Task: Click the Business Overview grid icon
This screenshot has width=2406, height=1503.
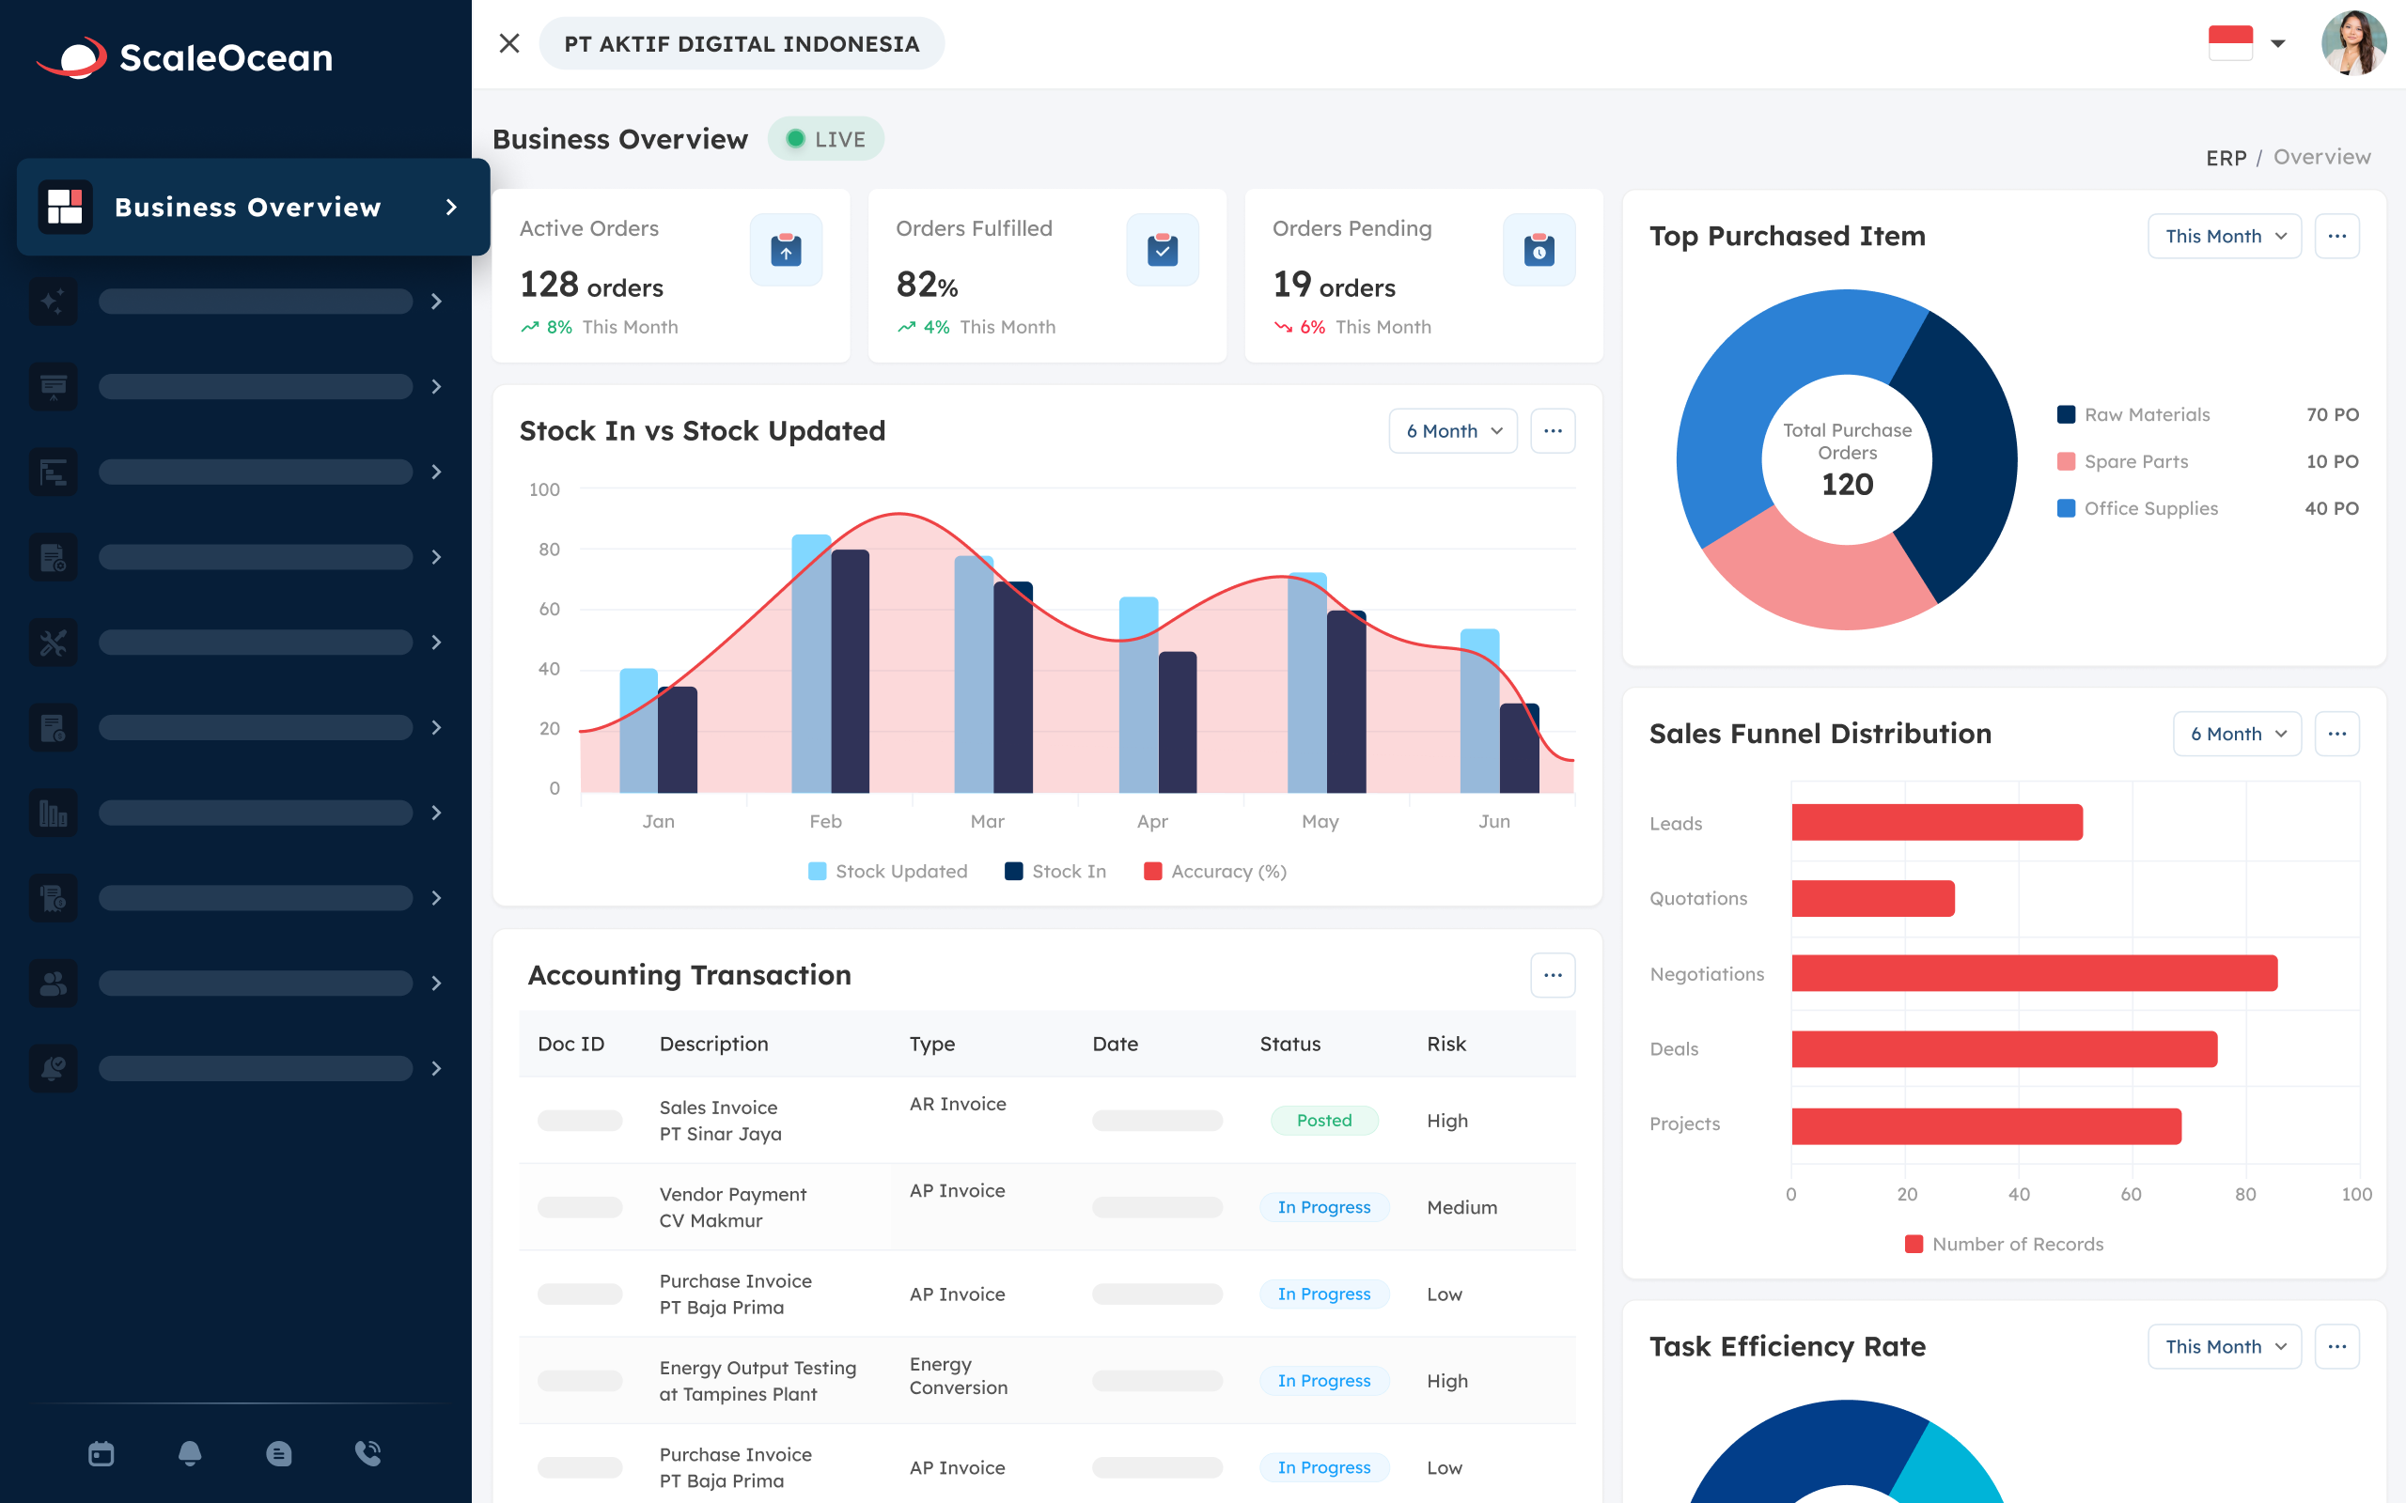Action: pyautogui.click(x=66, y=207)
